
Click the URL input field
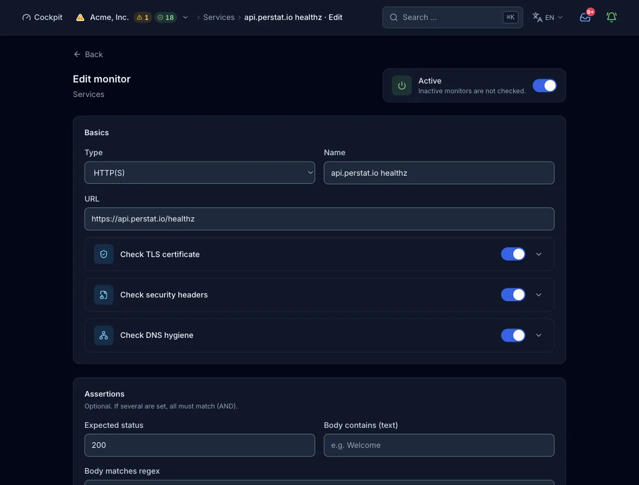(319, 219)
